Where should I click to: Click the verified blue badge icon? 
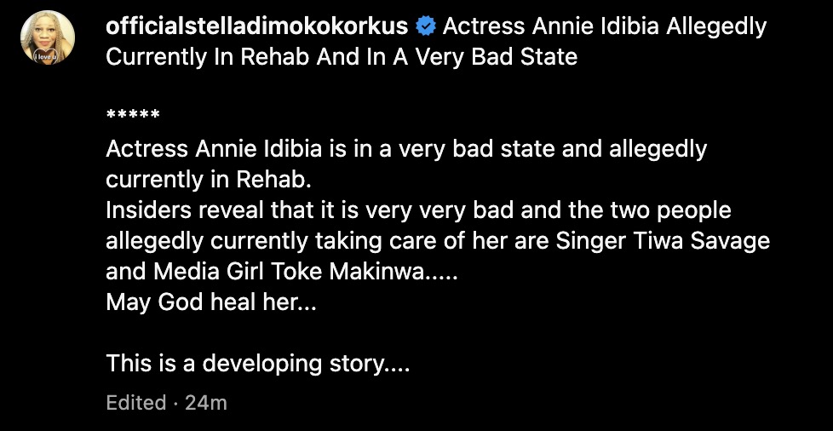[425, 28]
